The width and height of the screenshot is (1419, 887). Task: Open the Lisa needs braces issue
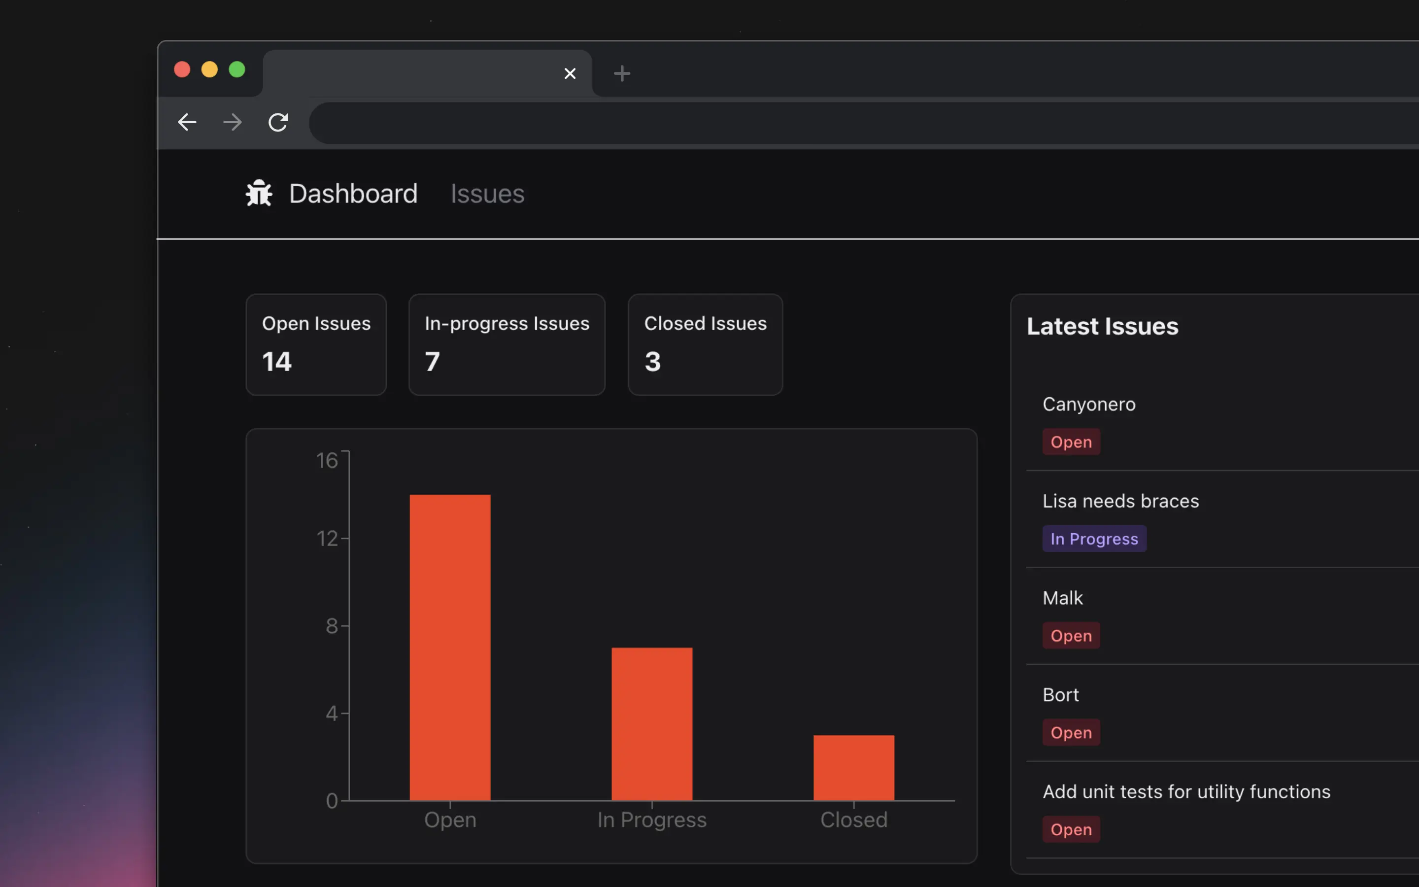(1120, 501)
